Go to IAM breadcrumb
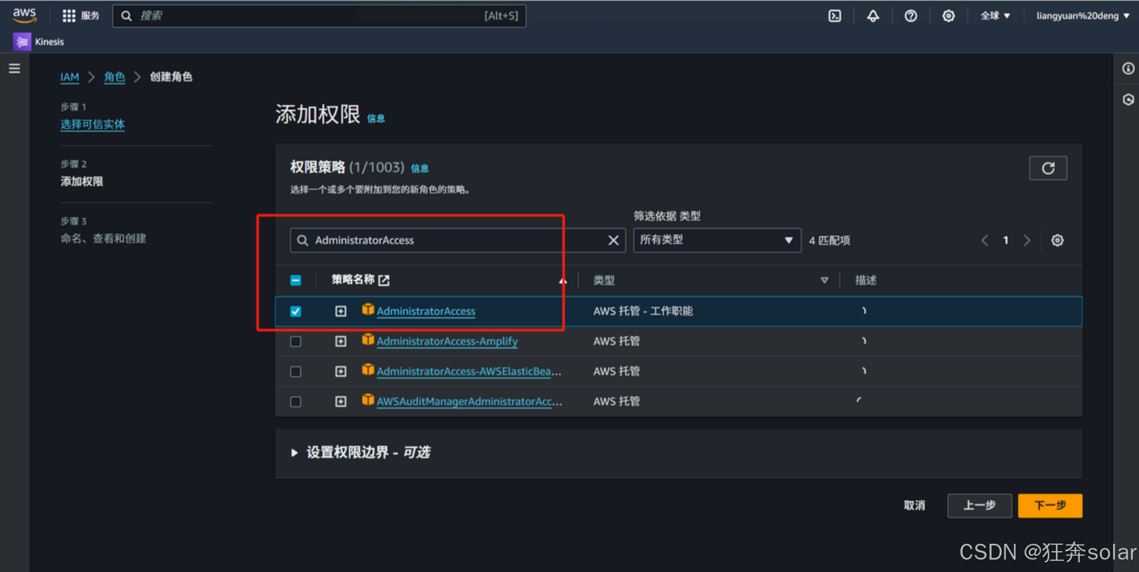 point(69,77)
